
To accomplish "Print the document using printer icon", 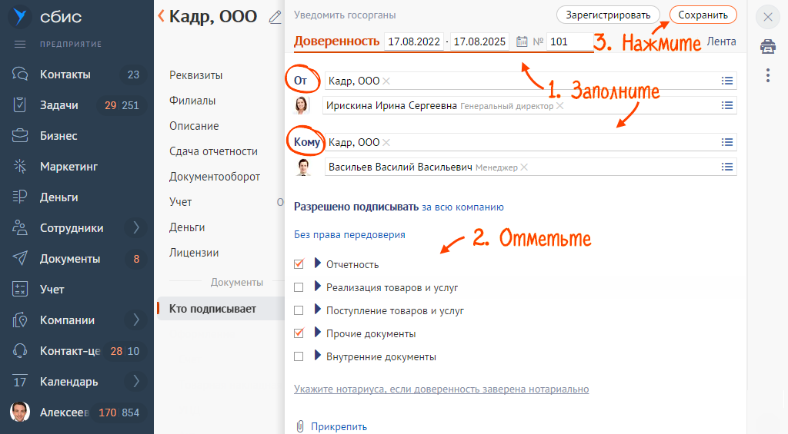I will (768, 47).
